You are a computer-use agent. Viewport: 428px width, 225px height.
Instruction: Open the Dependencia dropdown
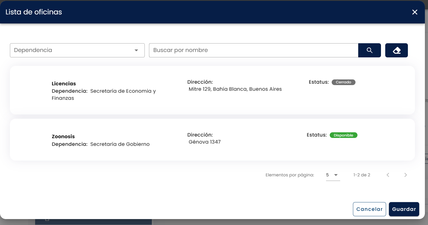[x=77, y=50]
